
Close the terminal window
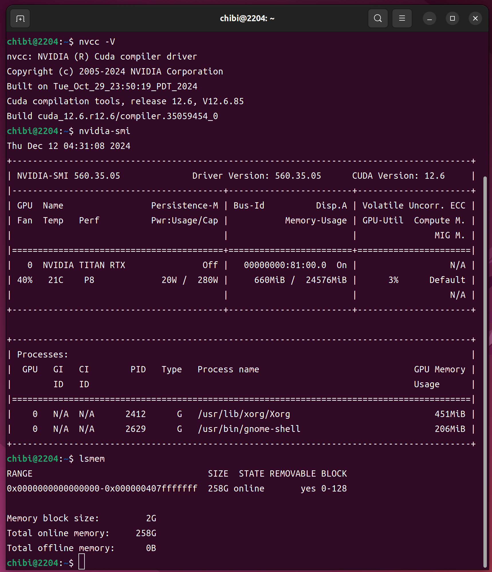(x=475, y=19)
